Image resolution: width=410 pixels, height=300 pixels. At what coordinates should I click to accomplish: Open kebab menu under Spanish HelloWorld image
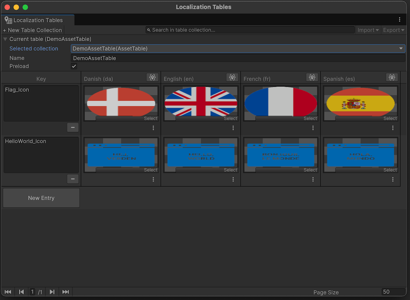(x=393, y=179)
